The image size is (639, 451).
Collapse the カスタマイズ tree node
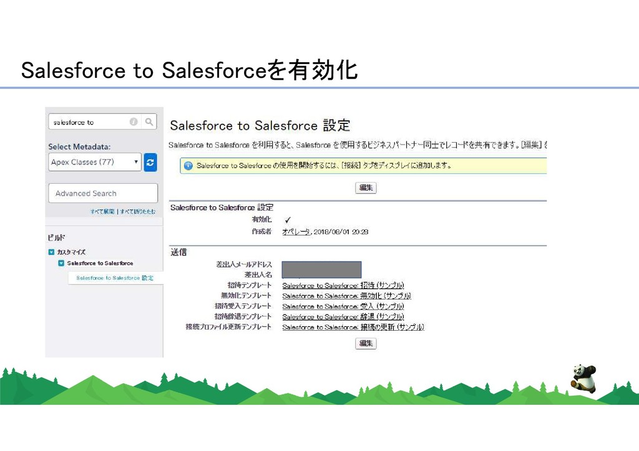tap(51, 252)
